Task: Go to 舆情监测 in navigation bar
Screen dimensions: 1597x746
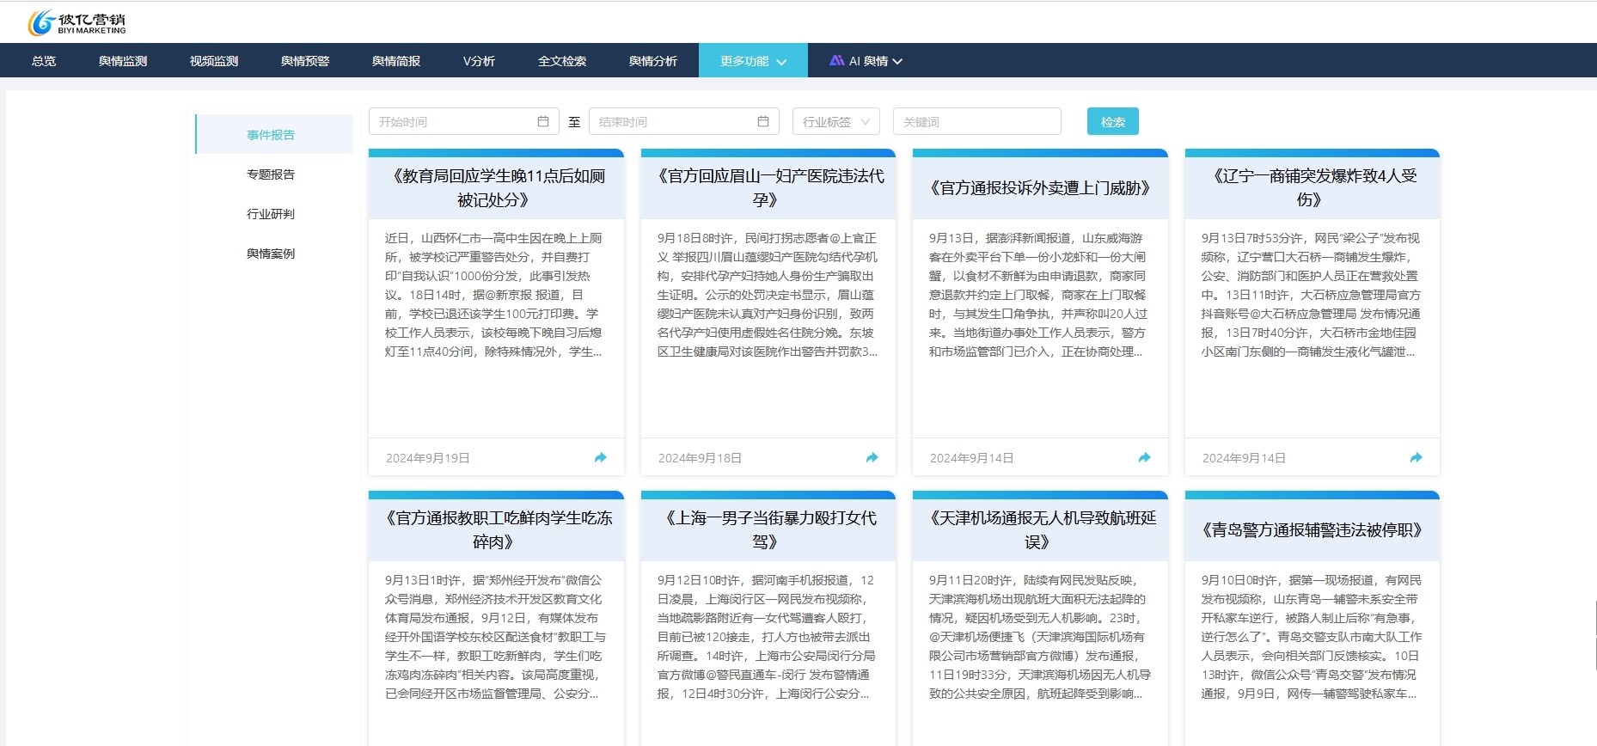Action: 123,61
